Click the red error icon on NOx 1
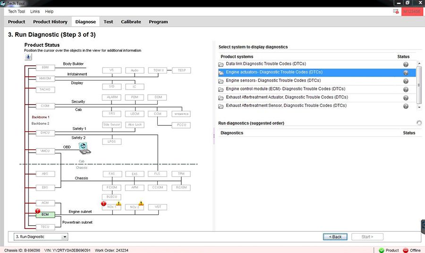Image resolution: width=425 pixels, height=253 pixels. tap(103, 204)
